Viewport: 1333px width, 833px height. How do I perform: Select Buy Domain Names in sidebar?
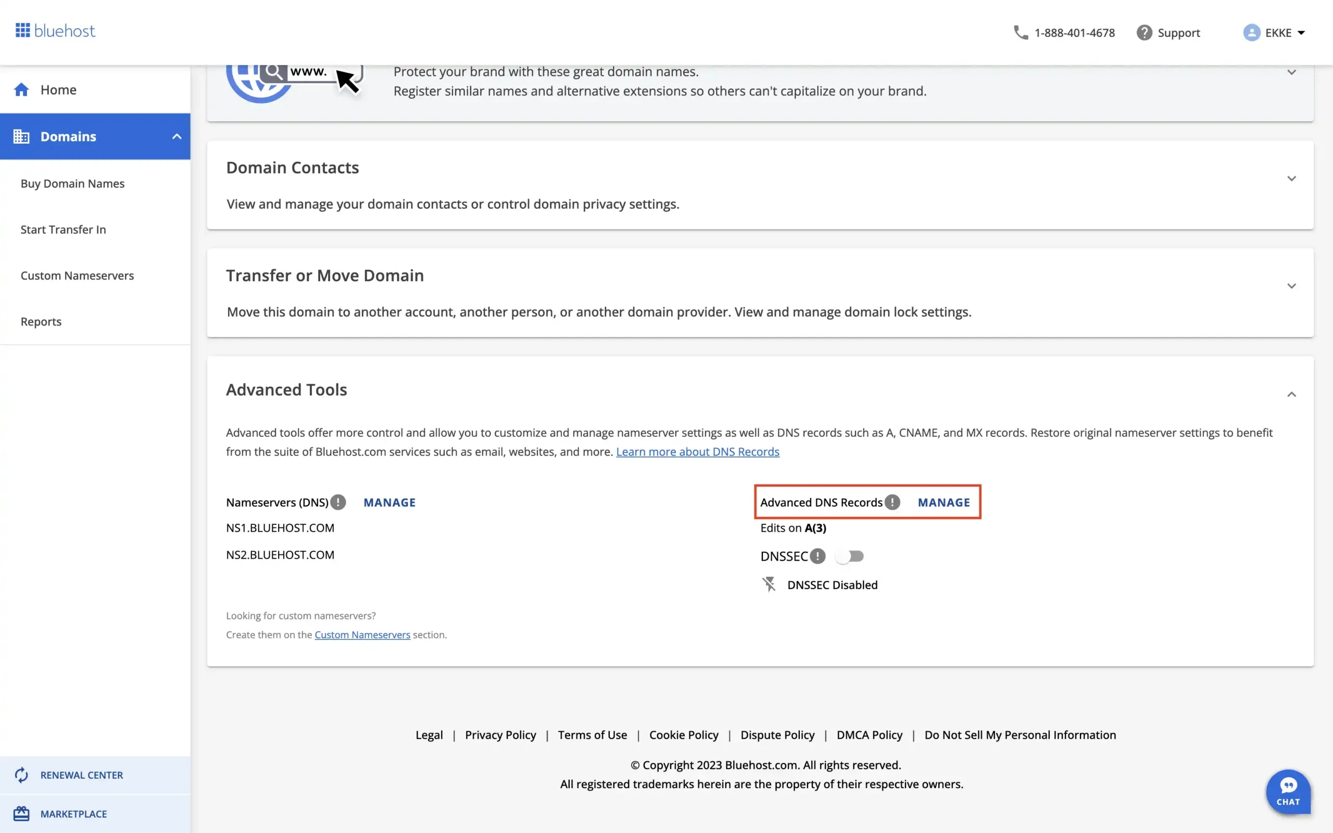[72, 183]
